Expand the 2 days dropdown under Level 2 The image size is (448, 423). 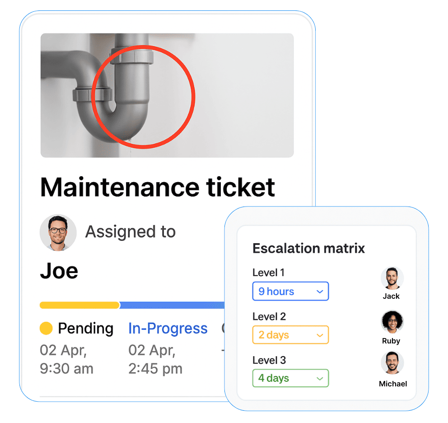(290, 335)
